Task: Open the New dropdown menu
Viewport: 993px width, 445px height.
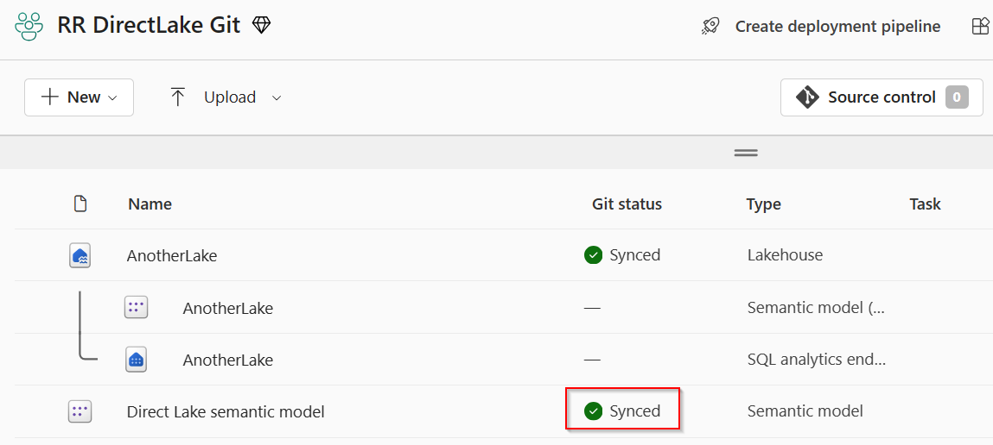Action: 80,97
